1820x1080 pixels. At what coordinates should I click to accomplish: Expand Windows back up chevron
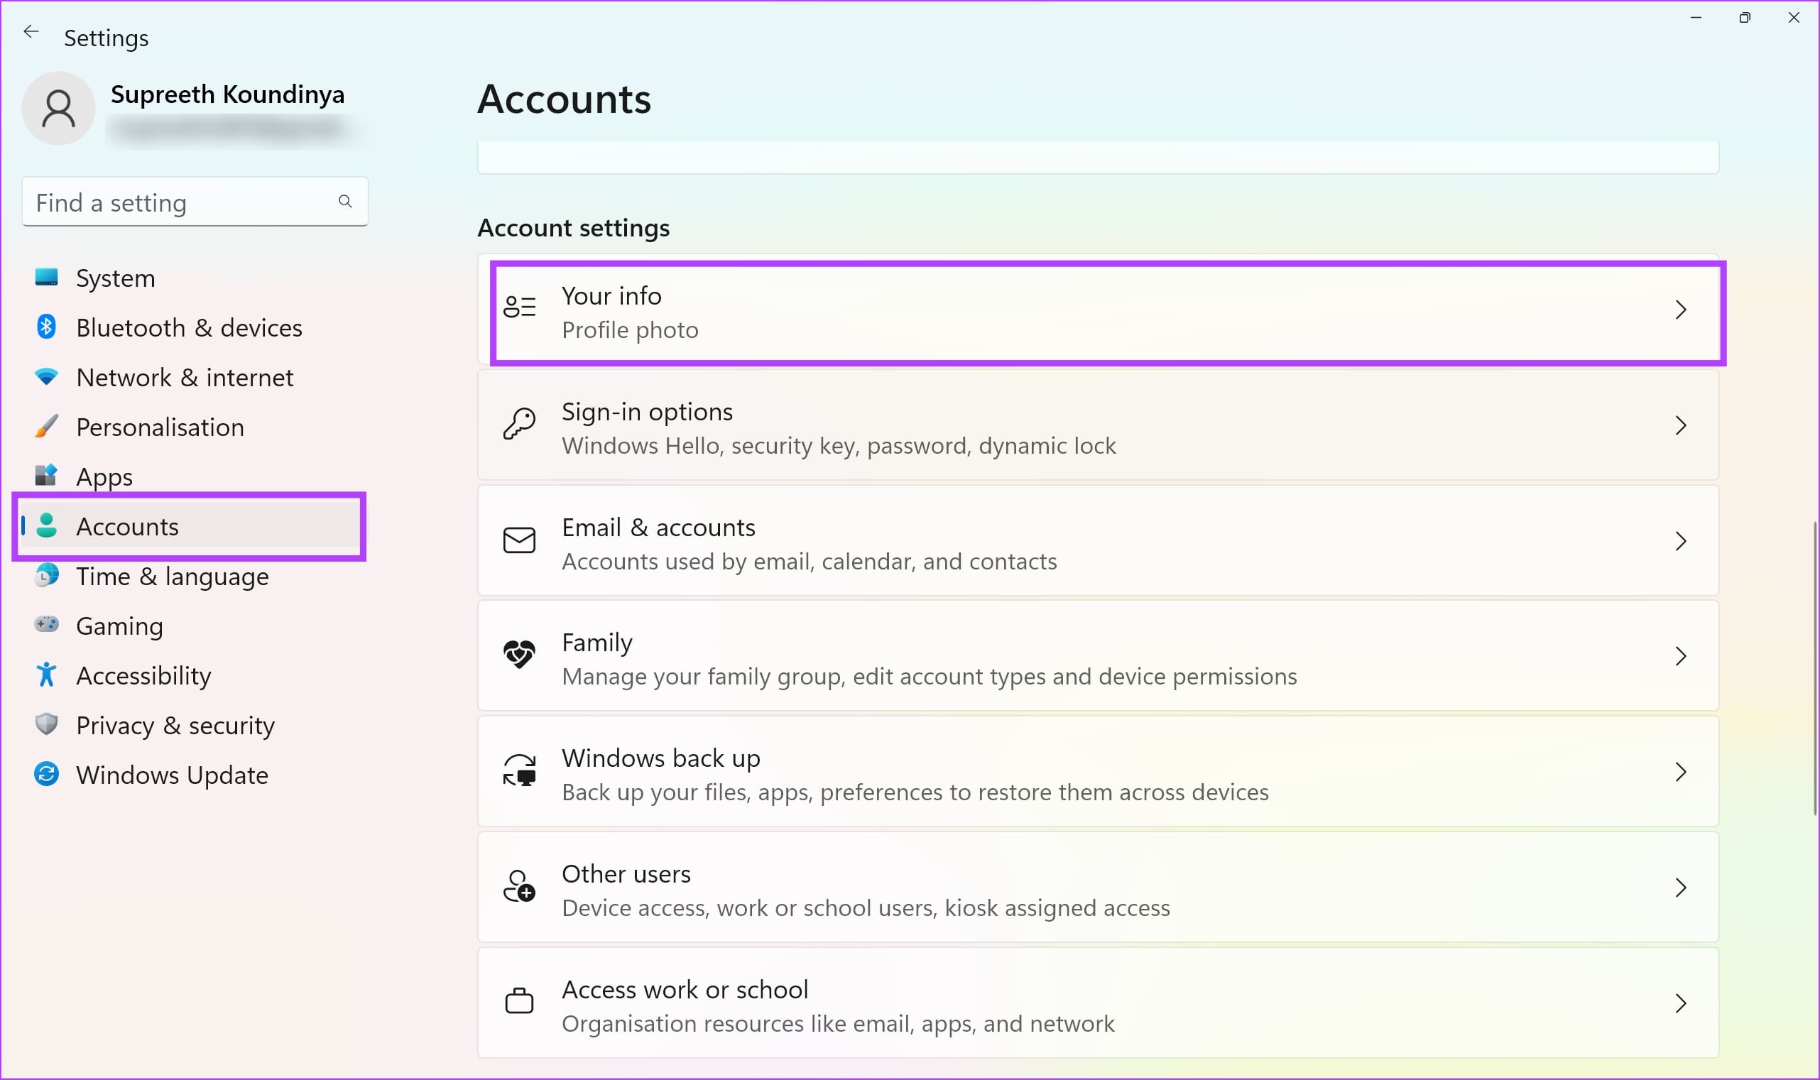(1681, 772)
